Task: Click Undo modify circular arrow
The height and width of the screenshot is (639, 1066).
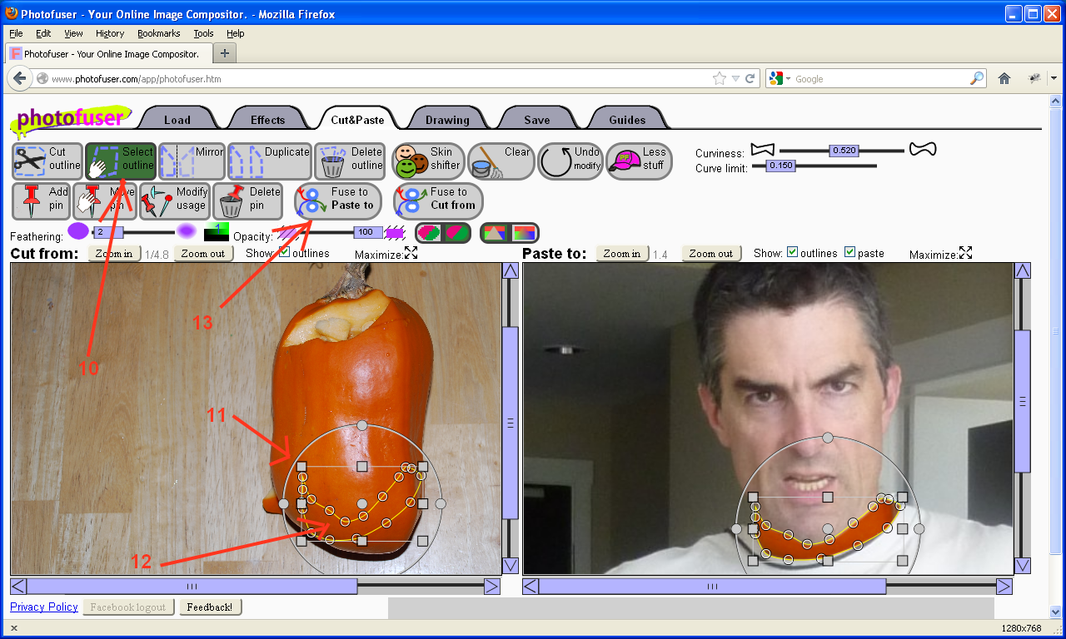Action: (570, 161)
